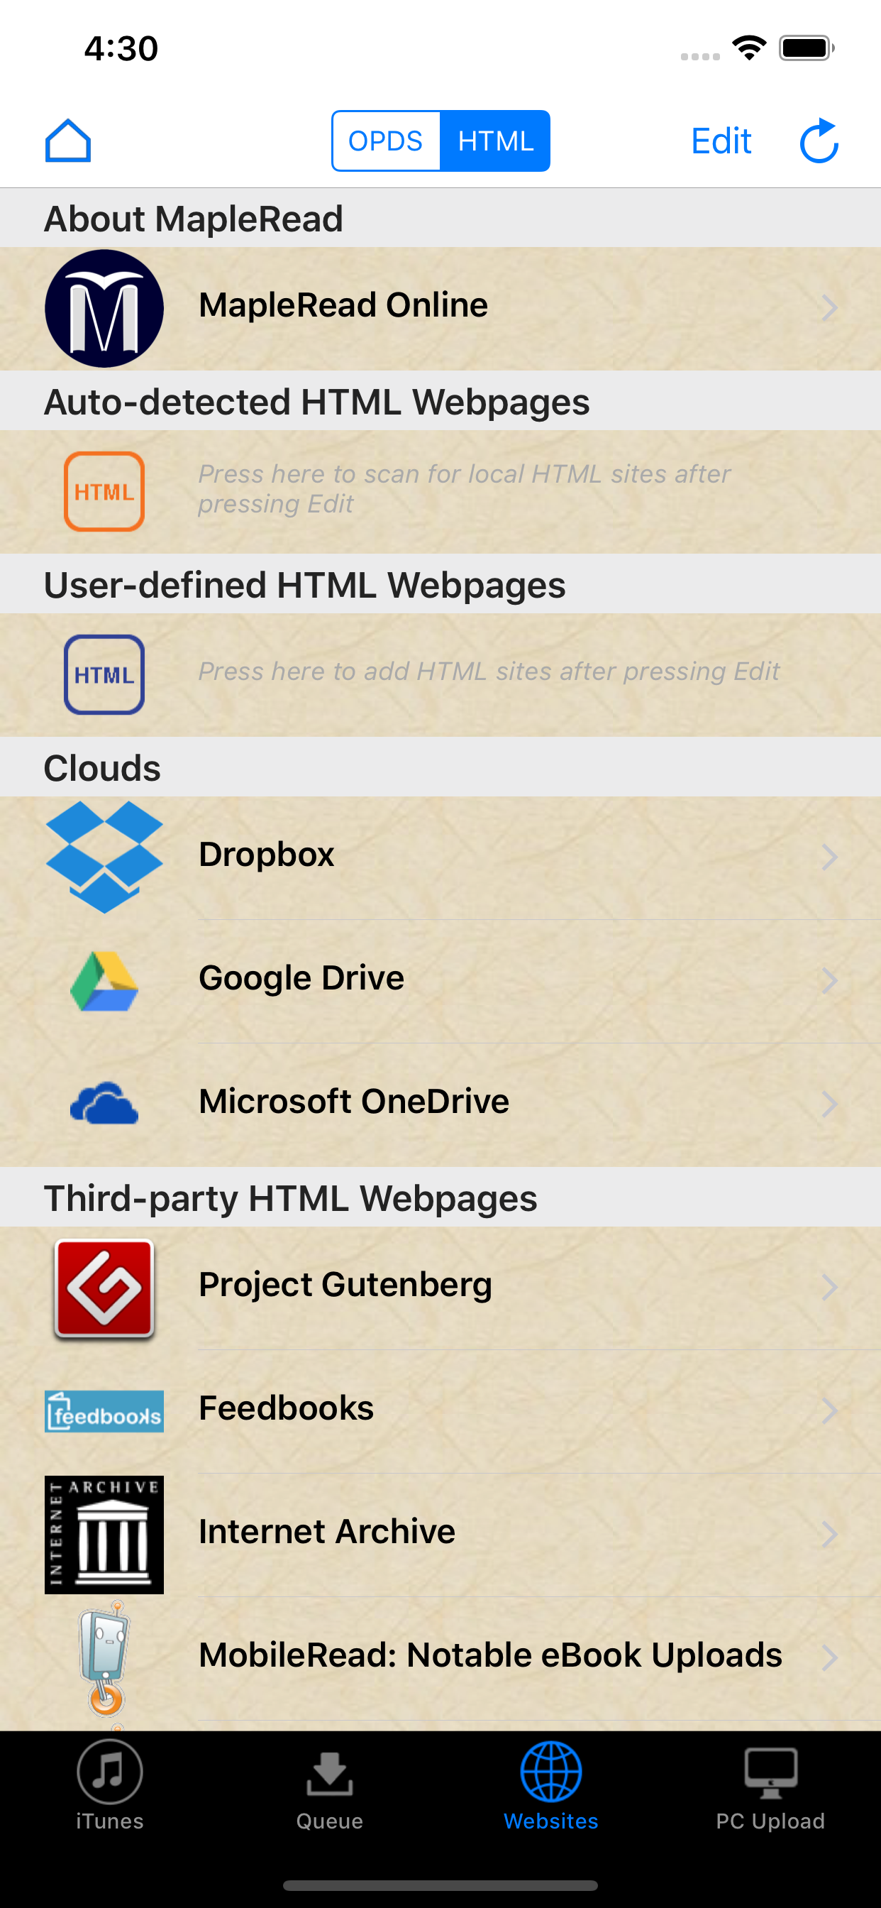Switch the segmented control to OPDS
The width and height of the screenshot is (881, 1908).
(386, 141)
